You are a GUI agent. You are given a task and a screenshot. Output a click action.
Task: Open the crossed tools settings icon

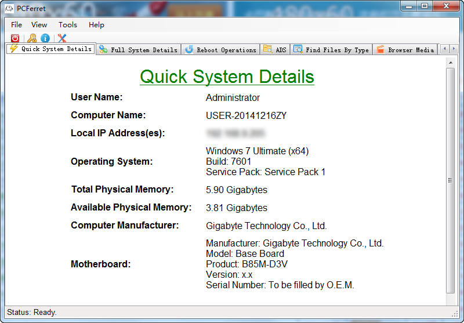pyautogui.click(x=62, y=38)
